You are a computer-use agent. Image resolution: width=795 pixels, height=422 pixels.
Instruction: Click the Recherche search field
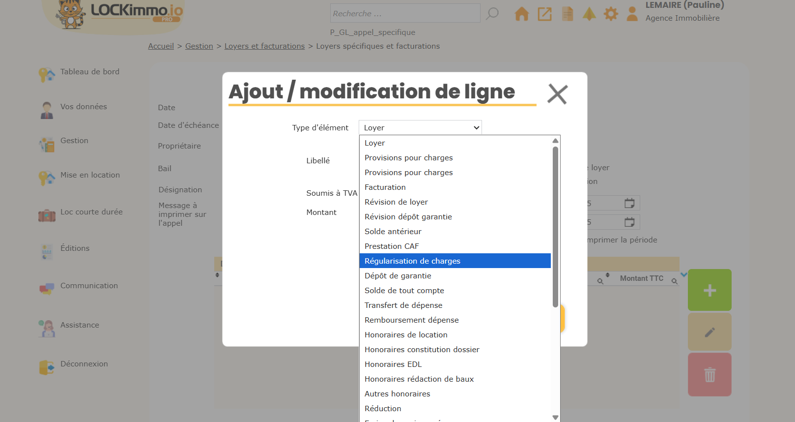tap(405, 14)
